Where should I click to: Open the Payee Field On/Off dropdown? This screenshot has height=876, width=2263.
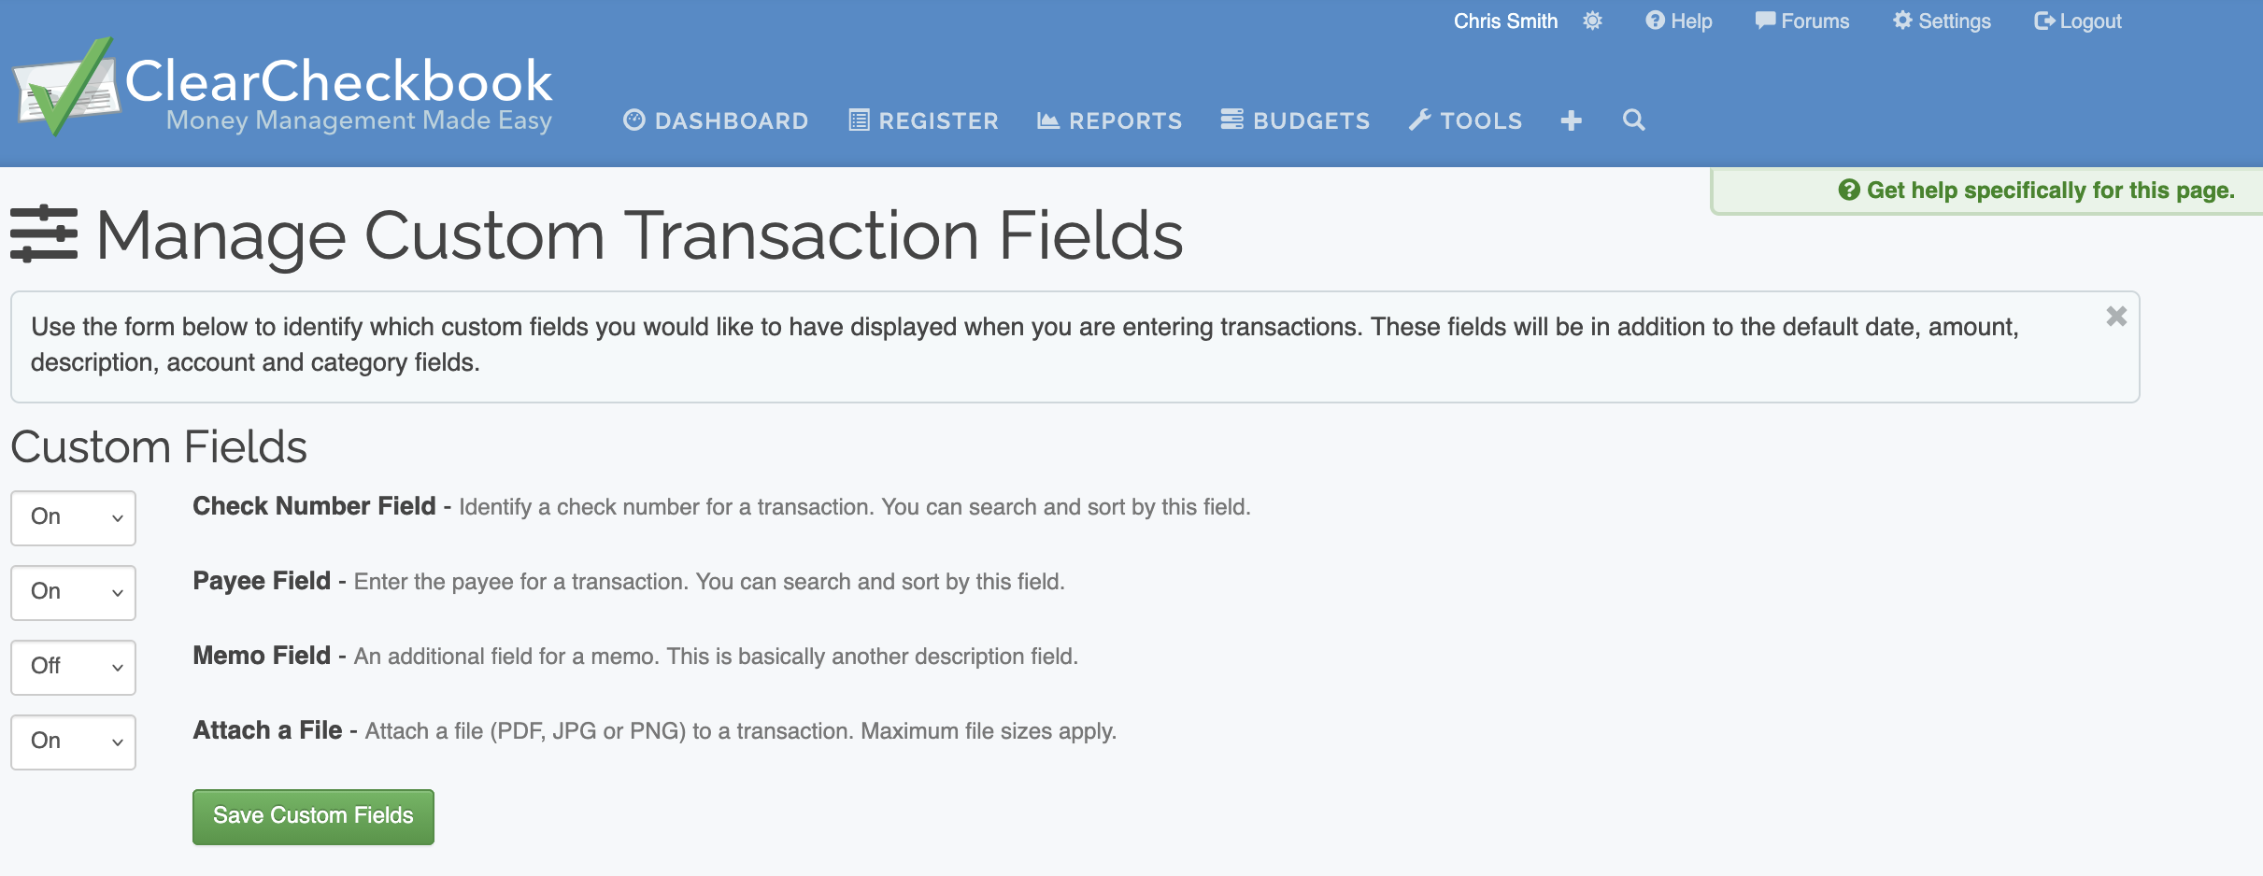click(x=74, y=592)
